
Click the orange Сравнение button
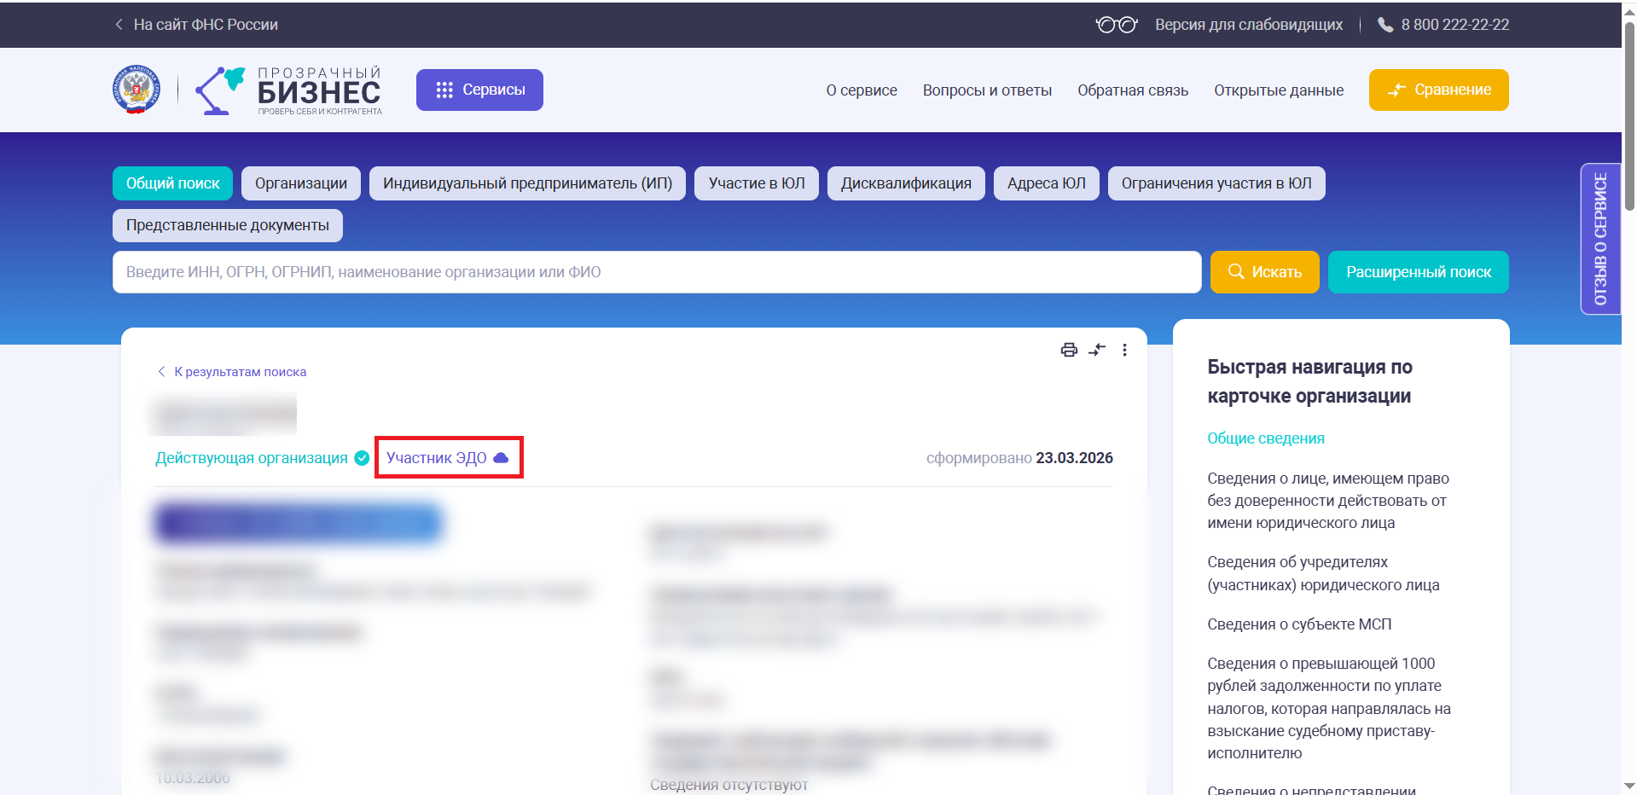coord(1439,90)
